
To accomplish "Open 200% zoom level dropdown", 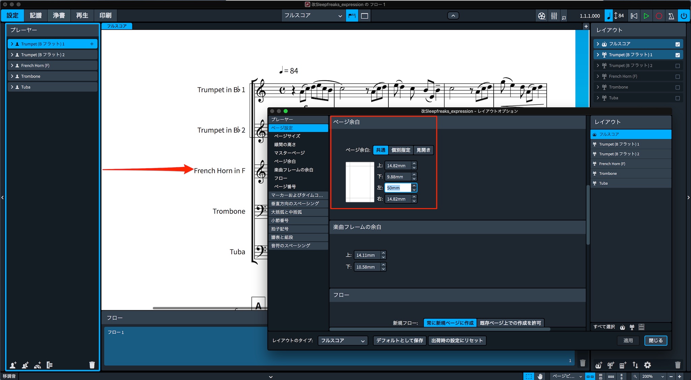I will [x=653, y=376].
